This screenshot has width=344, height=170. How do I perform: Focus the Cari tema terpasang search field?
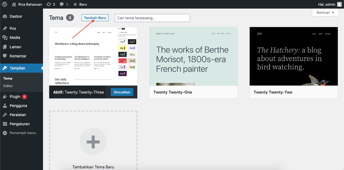(x=152, y=18)
